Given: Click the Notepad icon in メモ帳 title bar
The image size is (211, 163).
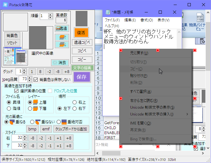Looking at the screenshot, I should [x=108, y=12].
